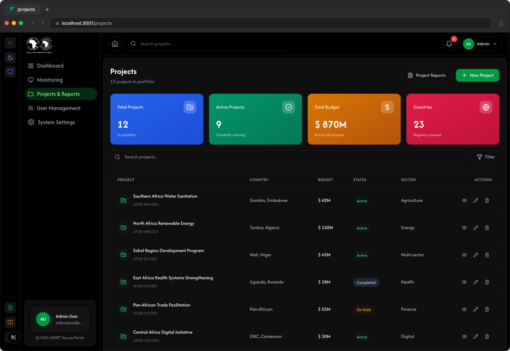The image size is (510, 351).
Task: Click the Total Projects card icon
Action: coord(190,107)
